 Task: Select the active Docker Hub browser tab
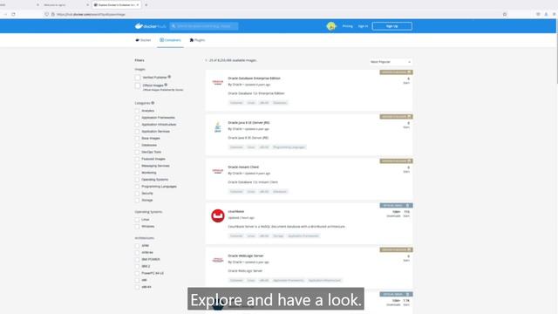click(x=117, y=5)
